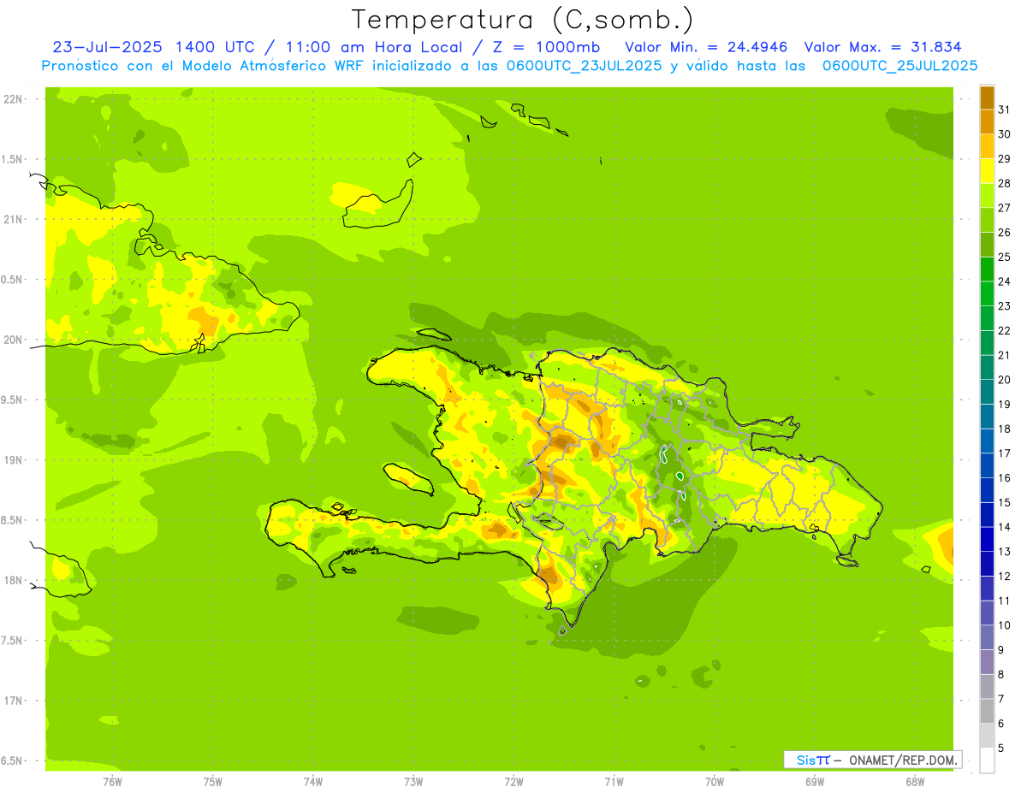Click the color bar label '24'

1004,281
